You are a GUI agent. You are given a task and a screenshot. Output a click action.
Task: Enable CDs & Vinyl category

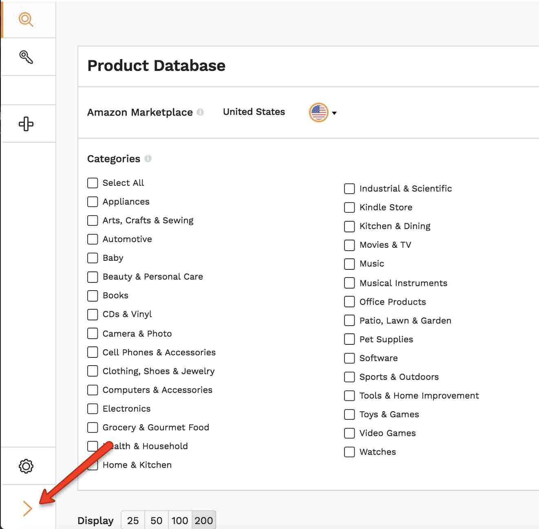[93, 315]
